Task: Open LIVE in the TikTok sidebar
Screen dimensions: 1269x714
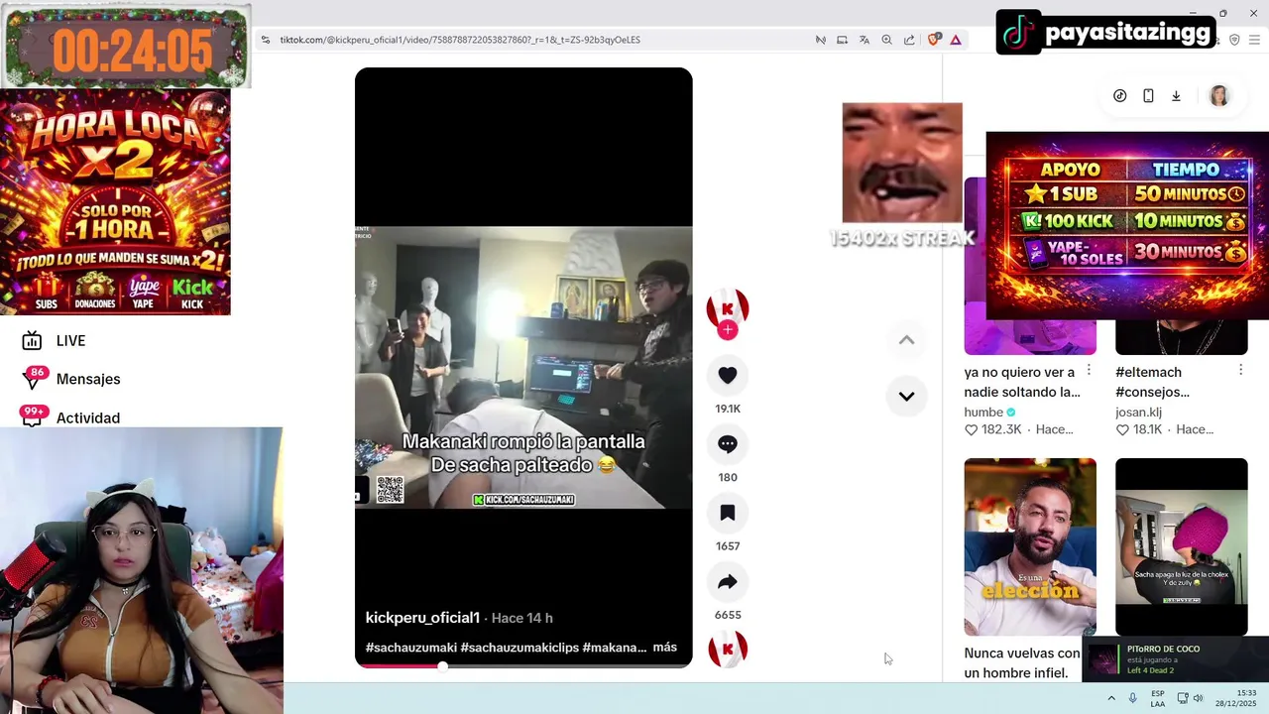Action: (70, 341)
